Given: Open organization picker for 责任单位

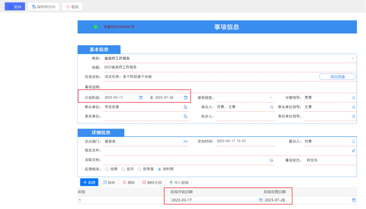Looking at the screenshot, I should (185, 116).
